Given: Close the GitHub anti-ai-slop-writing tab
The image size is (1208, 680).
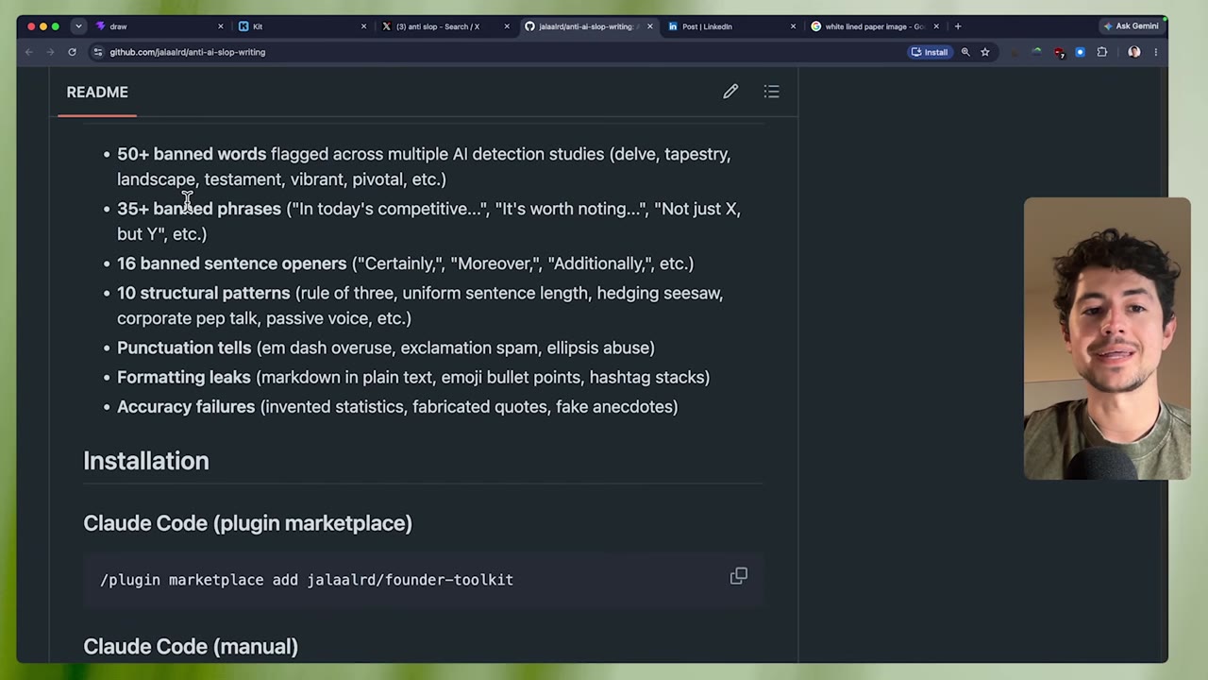Looking at the screenshot, I should [649, 26].
